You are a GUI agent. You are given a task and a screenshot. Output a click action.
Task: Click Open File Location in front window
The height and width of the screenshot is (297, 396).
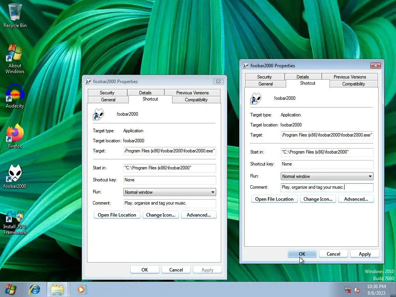(274, 199)
